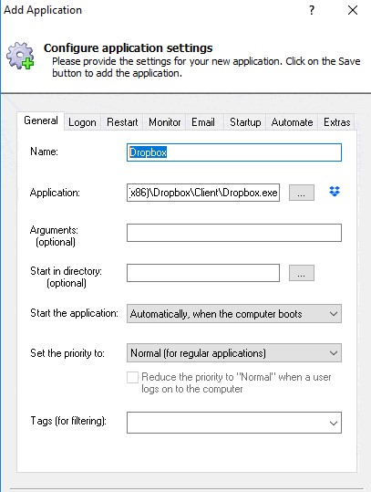371x492 pixels.
Task: Close the Add Application dialog
Action: pos(353,10)
